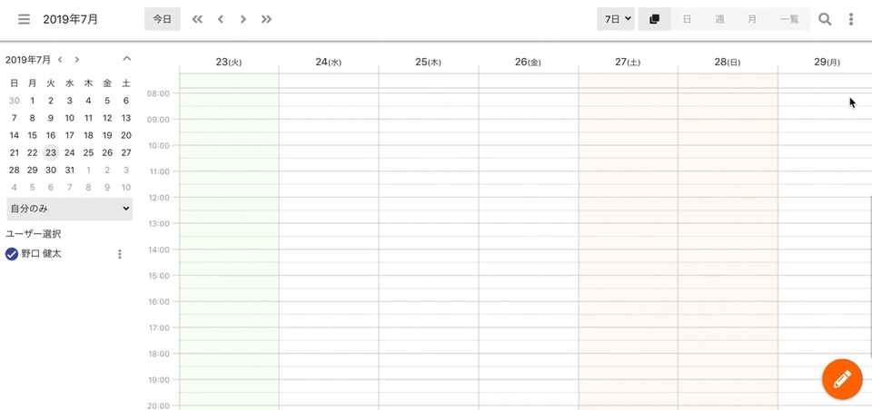Go to the mini calendar's next month
The height and width of the screenshot is (410, 872).
pyautogui.click(x=76, y=60)
